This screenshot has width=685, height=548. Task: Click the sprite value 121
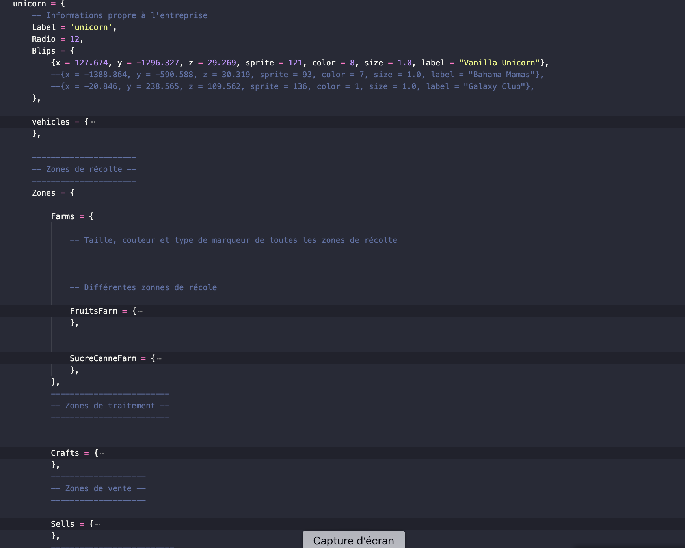click(x=295, y=63)
